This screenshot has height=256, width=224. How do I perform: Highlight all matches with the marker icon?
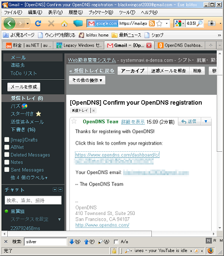[x=104, y=242]
